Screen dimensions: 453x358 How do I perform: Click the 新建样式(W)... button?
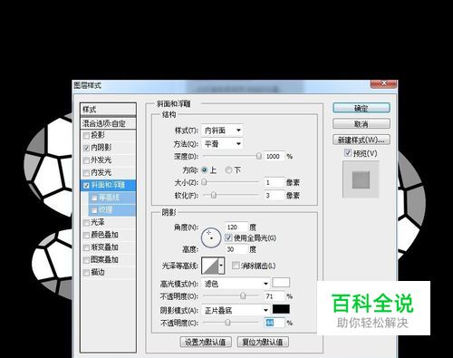pyautogui.click(x=361, y=140)
